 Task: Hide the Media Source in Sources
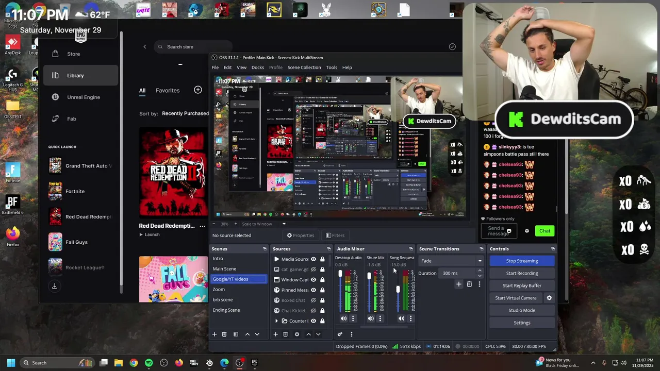tap(313, 259)
